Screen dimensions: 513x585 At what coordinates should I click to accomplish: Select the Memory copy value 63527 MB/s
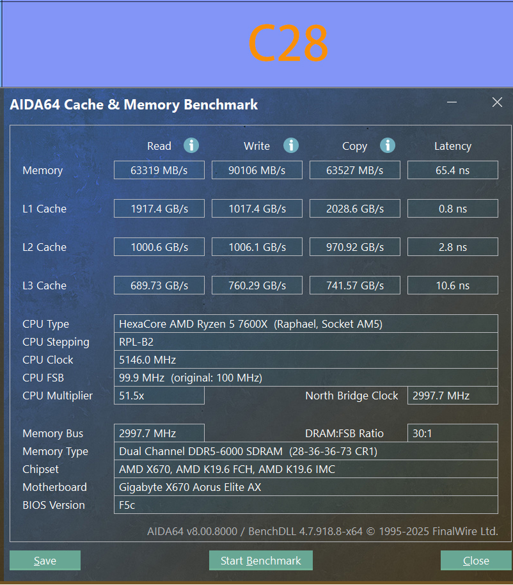coord(355,170)
